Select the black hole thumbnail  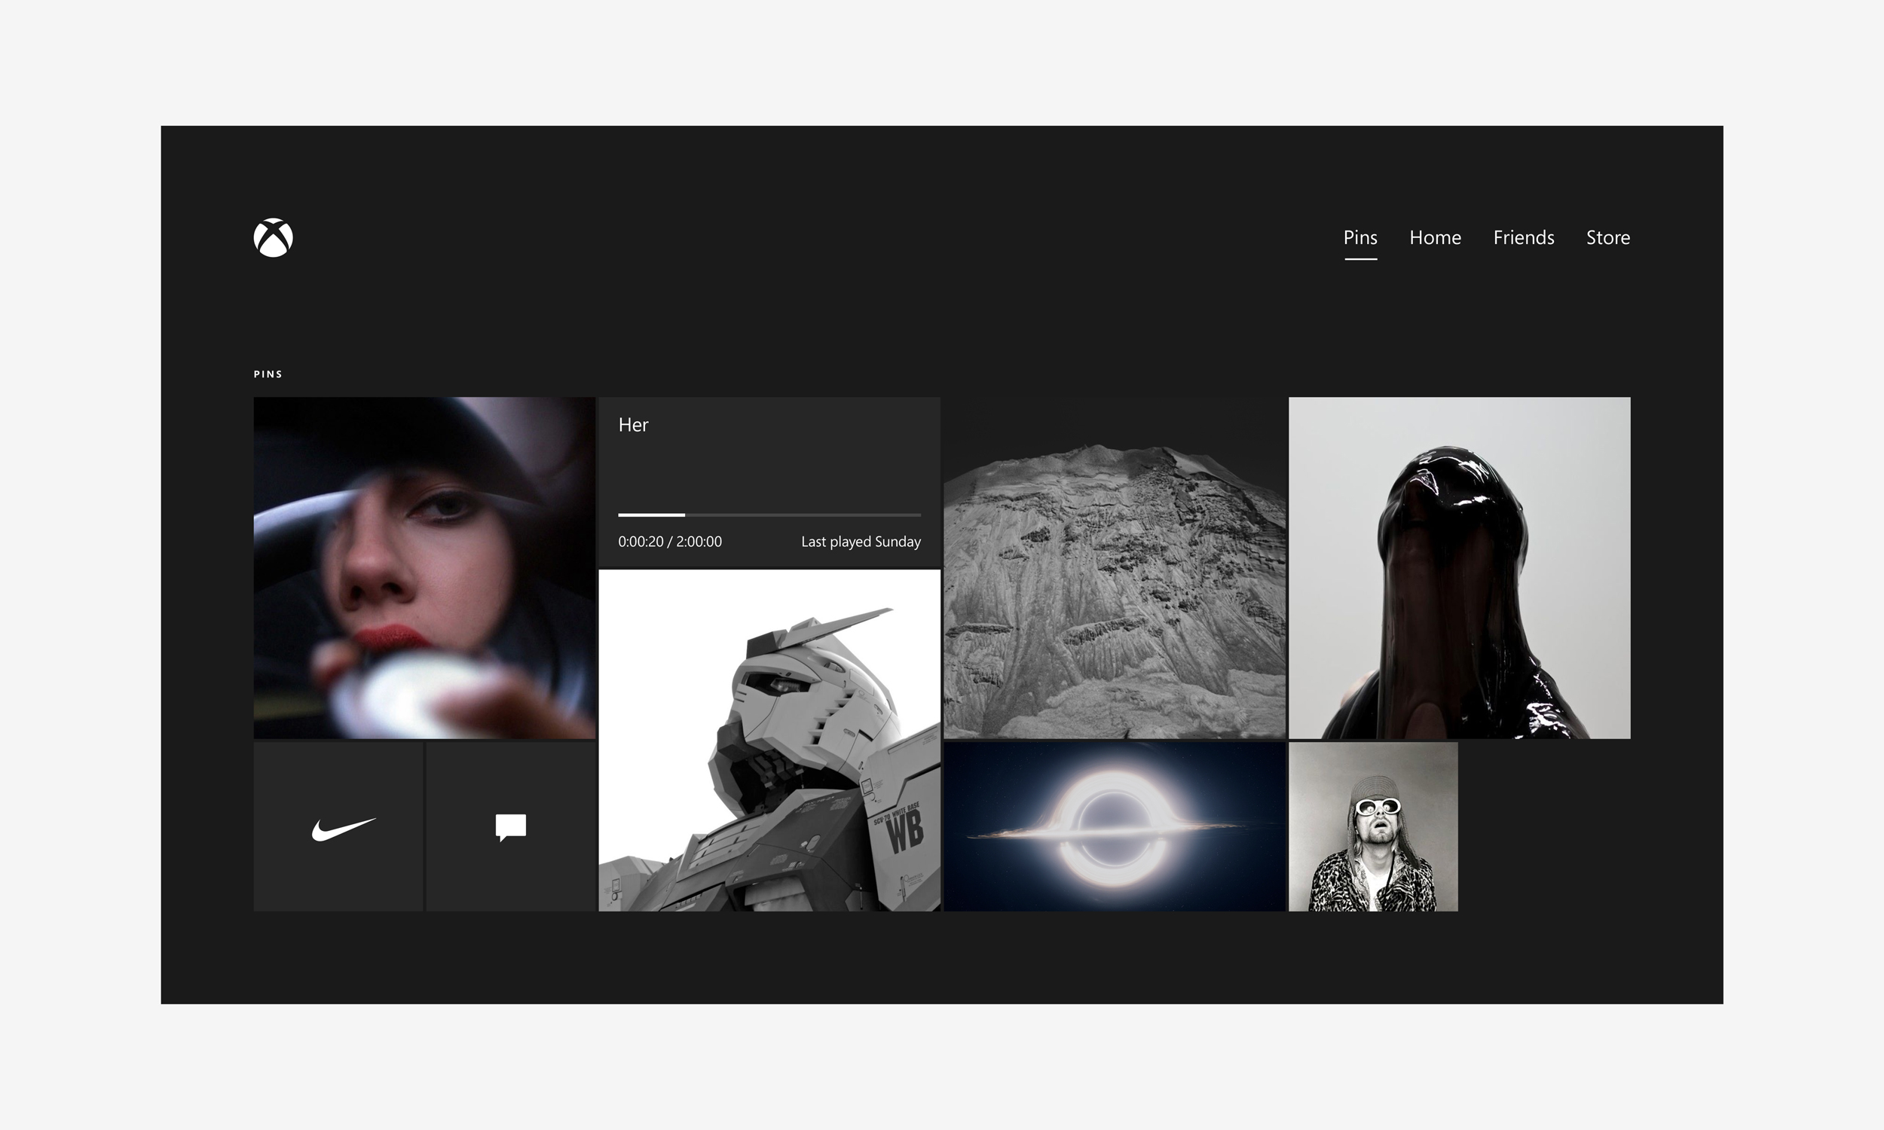point(1114,826)
